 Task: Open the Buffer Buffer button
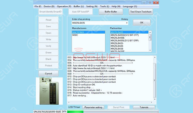[x=111, y=12]
